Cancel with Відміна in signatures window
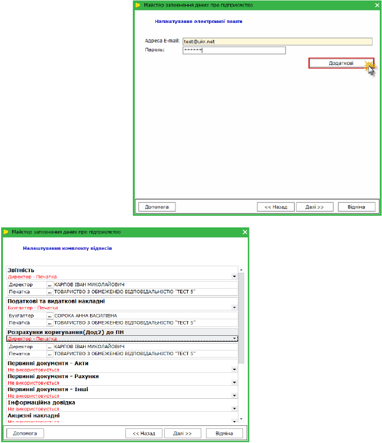Screen dimensions: 382x443 224,433
